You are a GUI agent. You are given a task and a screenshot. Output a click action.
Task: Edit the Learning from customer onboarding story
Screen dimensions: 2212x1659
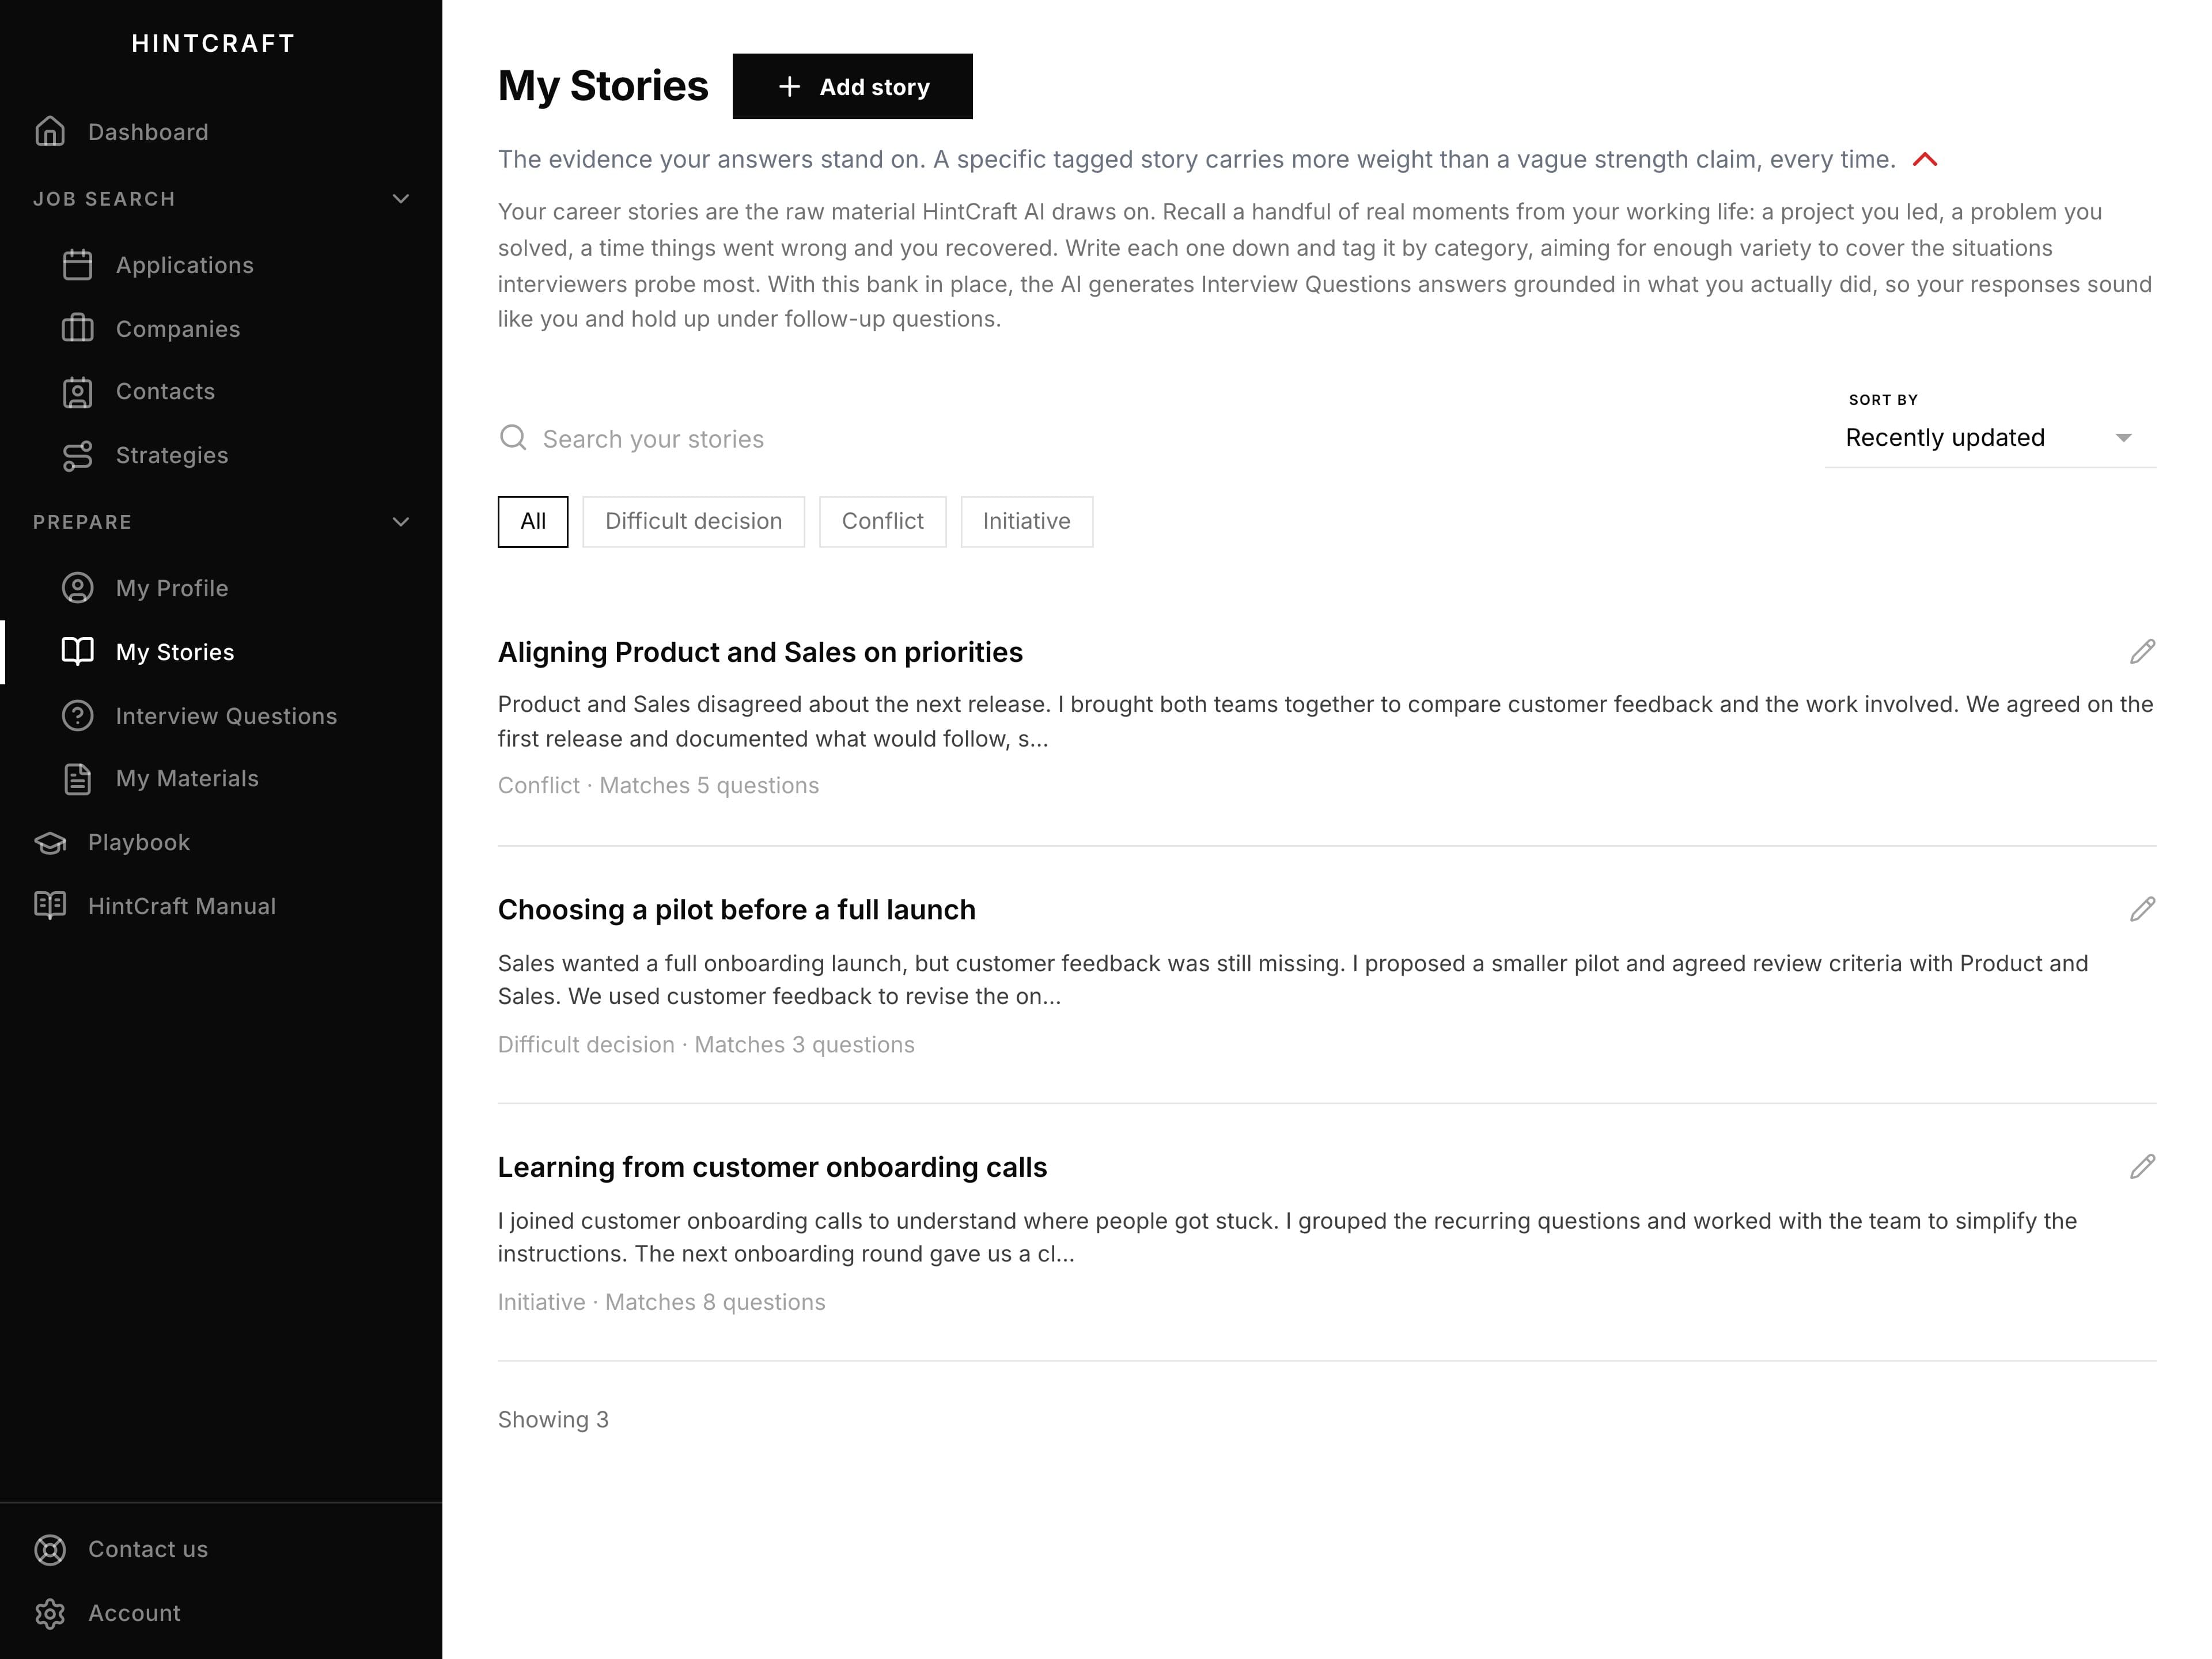point(2142,1167)
